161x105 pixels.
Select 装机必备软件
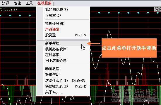63,49
